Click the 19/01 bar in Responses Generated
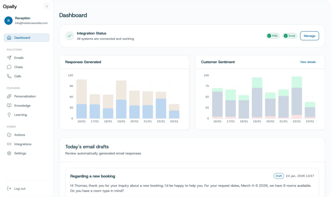This screenshot has height=197, width=331. [x=121, y=99]
